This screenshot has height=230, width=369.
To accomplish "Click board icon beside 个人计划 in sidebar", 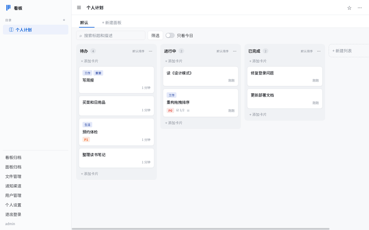I will click(x=11, y=30).
